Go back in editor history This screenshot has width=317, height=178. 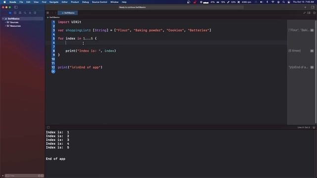(53, 13)
